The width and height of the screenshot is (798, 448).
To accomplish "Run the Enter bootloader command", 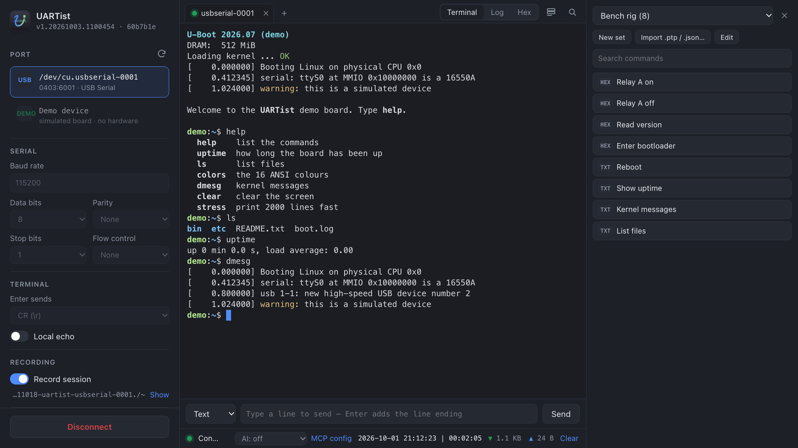I will (692, 146).
